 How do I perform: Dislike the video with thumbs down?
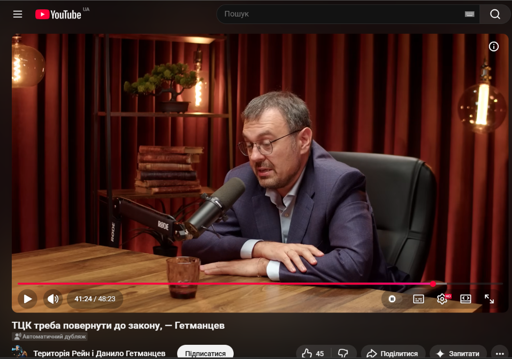click(x=343, y=354)
